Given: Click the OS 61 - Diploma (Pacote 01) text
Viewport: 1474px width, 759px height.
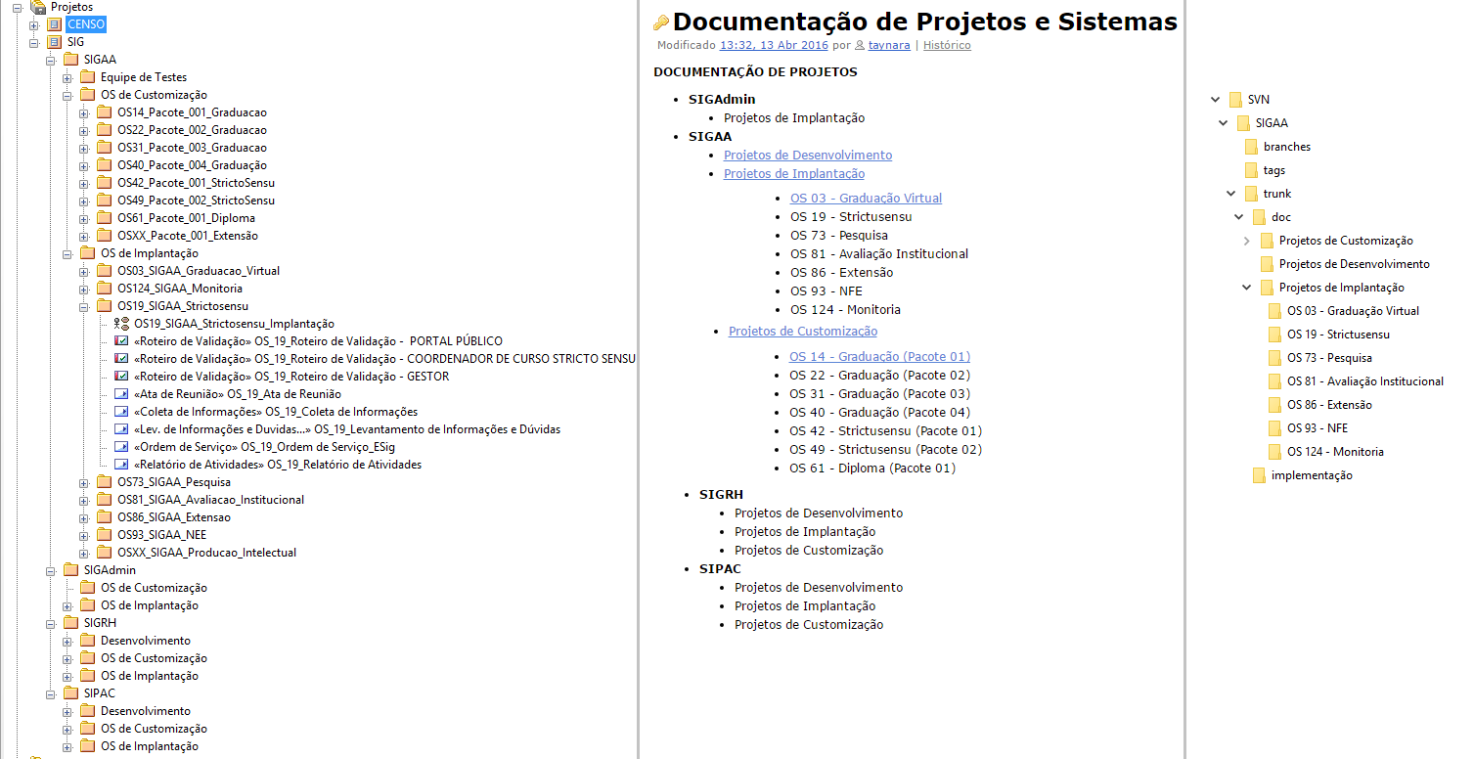Looking at the screenshot, I should (872, 468).
